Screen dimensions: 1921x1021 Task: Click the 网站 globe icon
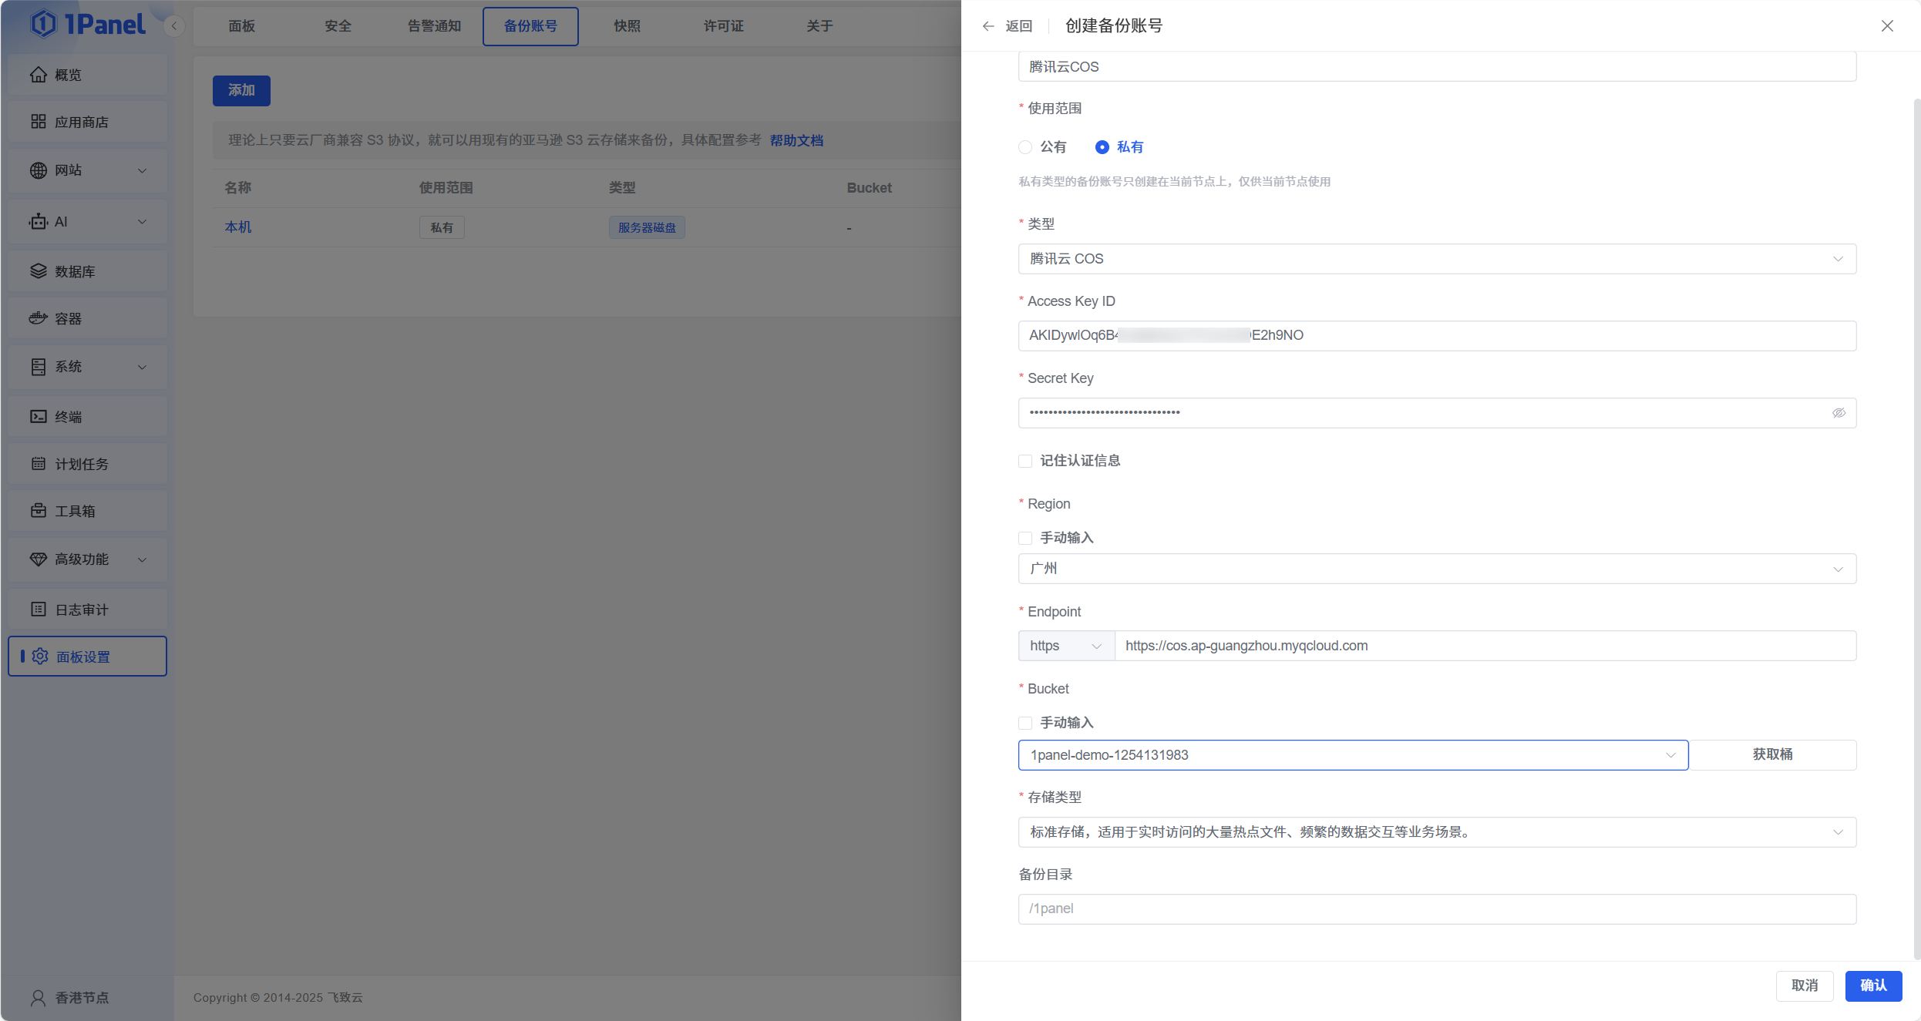point(39,170)
